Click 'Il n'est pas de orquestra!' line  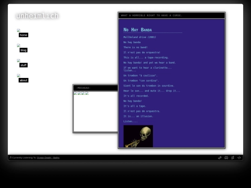pos(142,52)
